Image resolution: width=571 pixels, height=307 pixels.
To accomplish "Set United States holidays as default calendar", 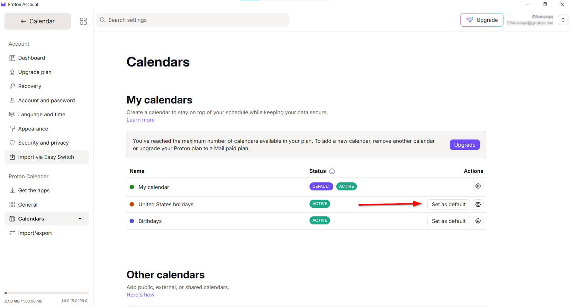I will coord(448,204).
